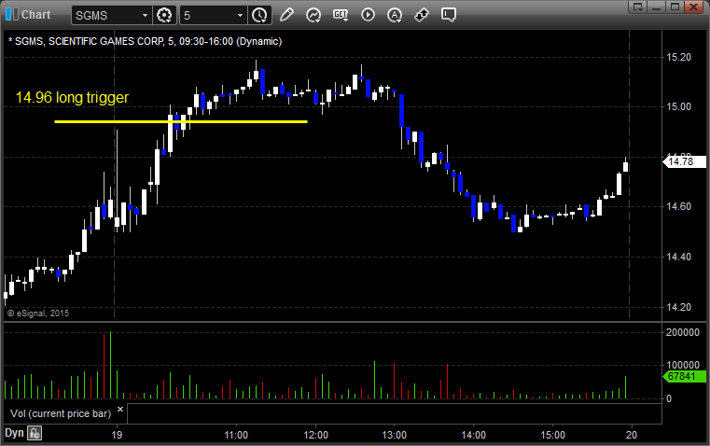Open the clock time template menu
This screenshot has height=446, width=710.
point(259,15)
